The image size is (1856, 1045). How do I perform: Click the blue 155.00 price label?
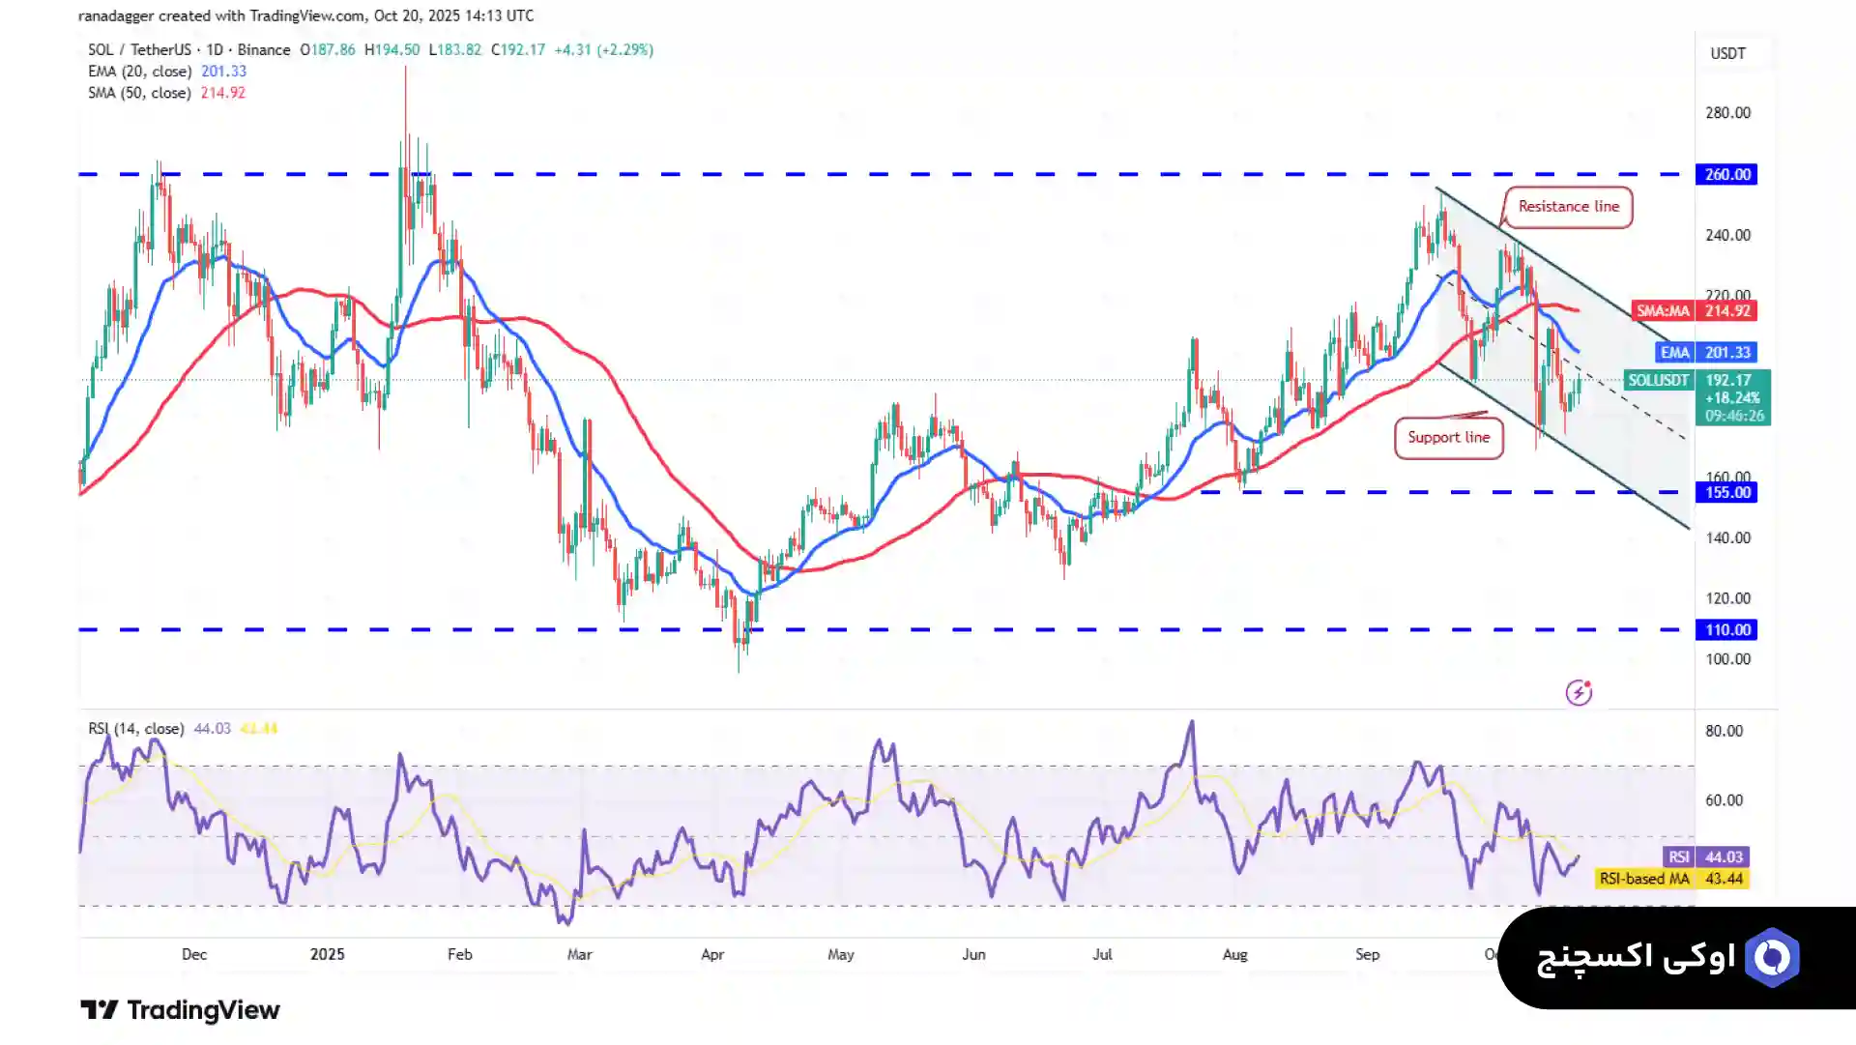pos(1727,493)
